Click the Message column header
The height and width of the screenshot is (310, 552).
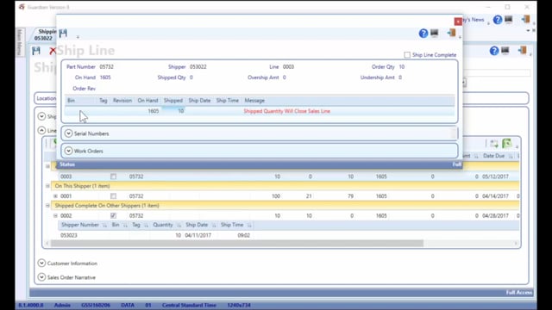(x=254, y=101)
